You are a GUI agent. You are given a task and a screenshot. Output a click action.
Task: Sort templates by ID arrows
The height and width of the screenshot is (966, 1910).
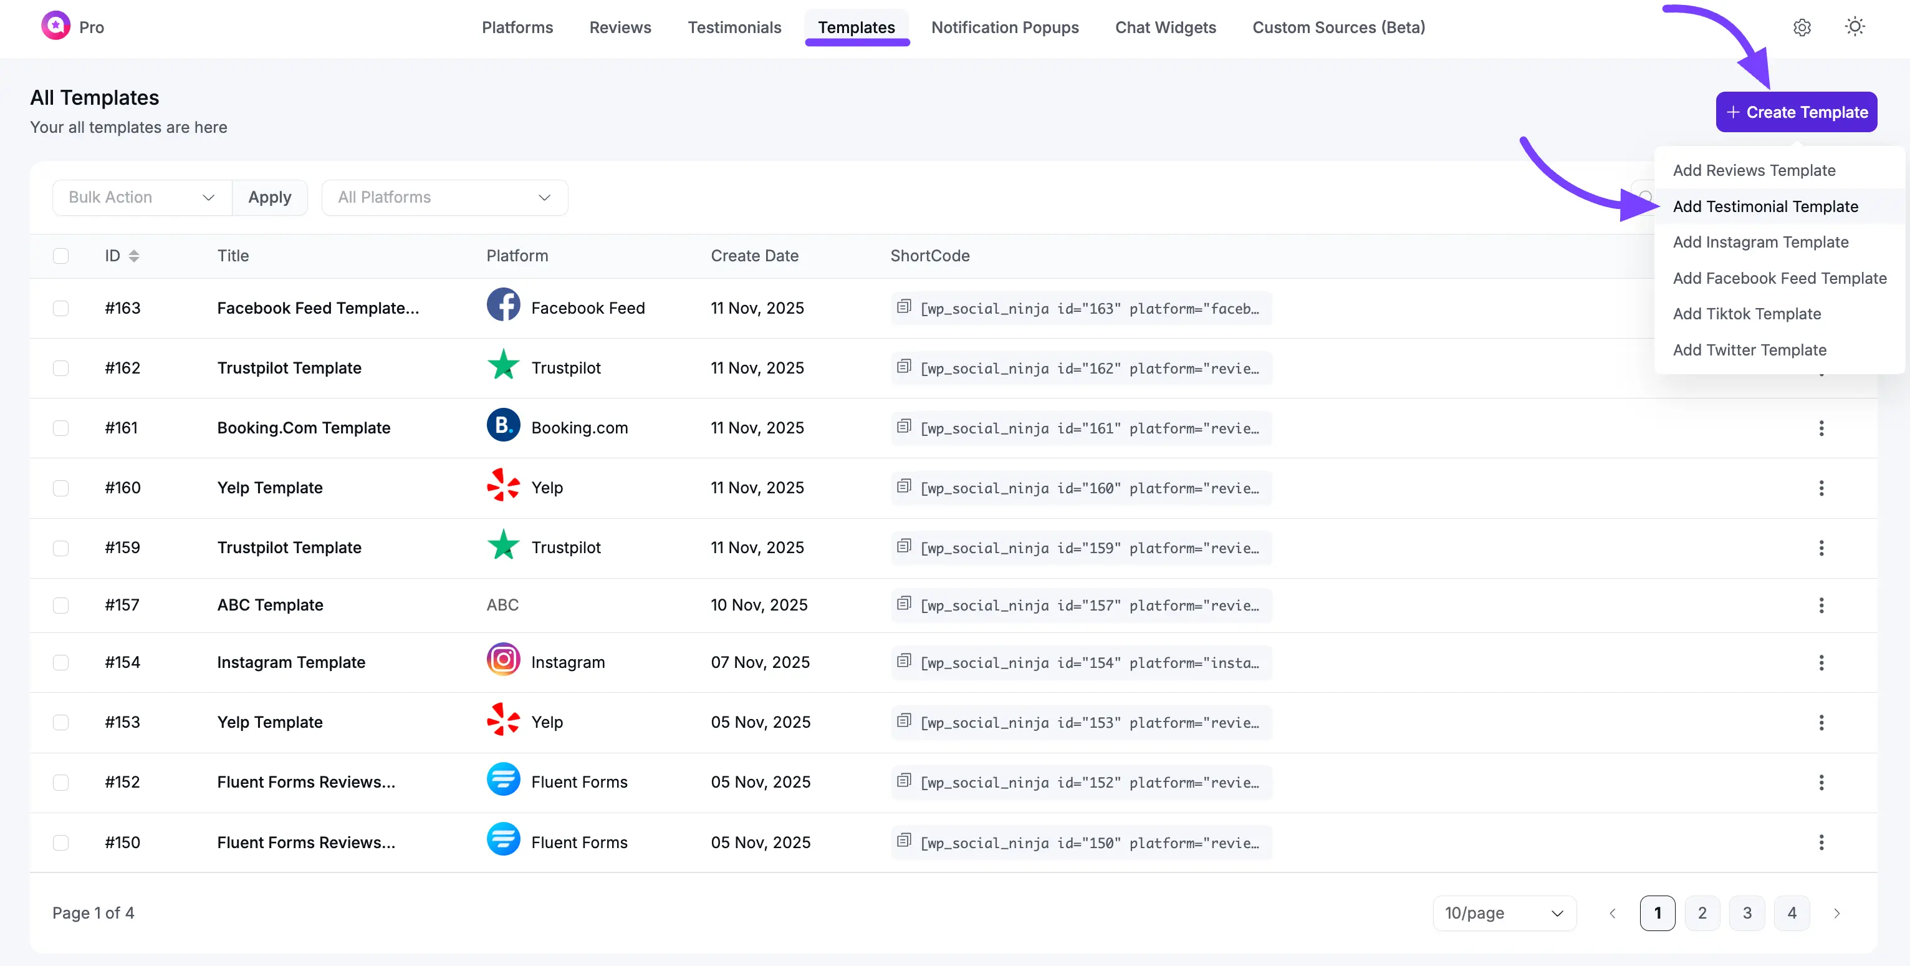[133, 256]
